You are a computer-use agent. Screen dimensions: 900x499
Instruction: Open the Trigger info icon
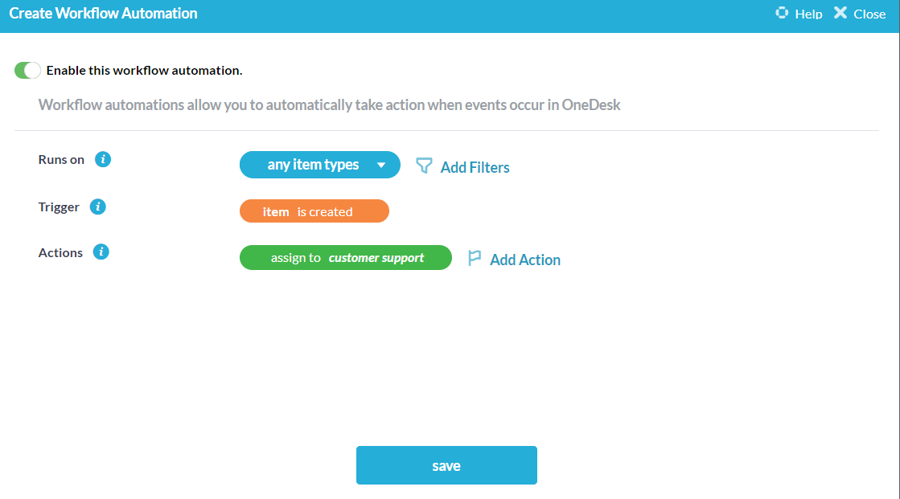pos(98,207)
